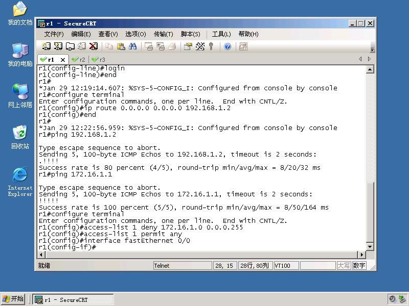409x306 pixels.
Task: Open the 开始 Start button
Action: 13,299
